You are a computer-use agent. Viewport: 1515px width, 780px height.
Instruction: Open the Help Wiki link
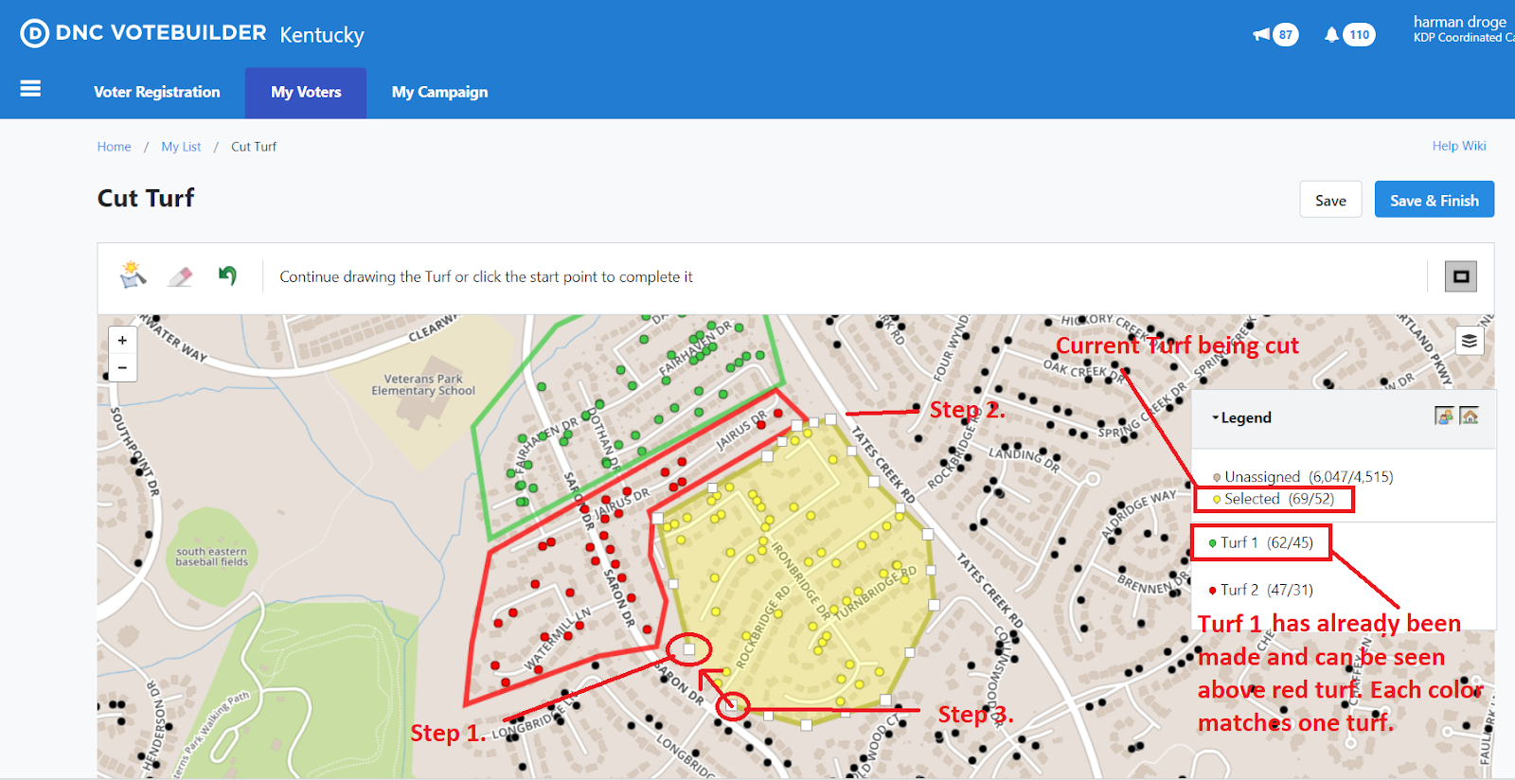[1459, 146]
